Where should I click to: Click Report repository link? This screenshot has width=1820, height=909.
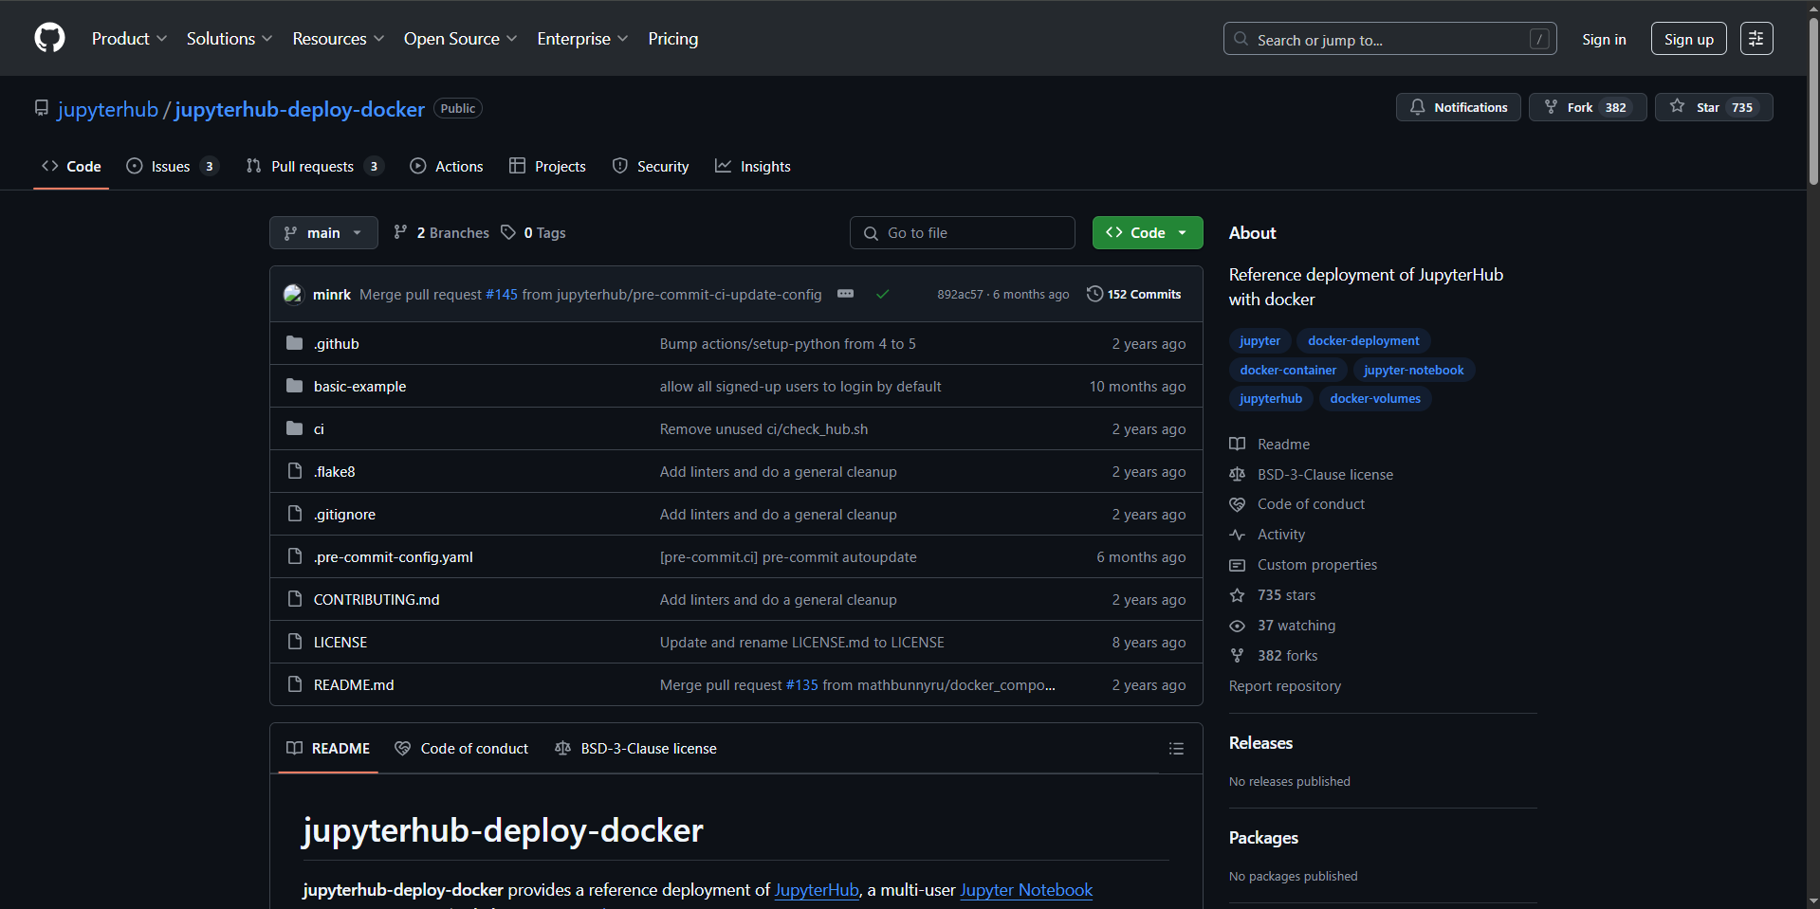[x=1284, y=686]
